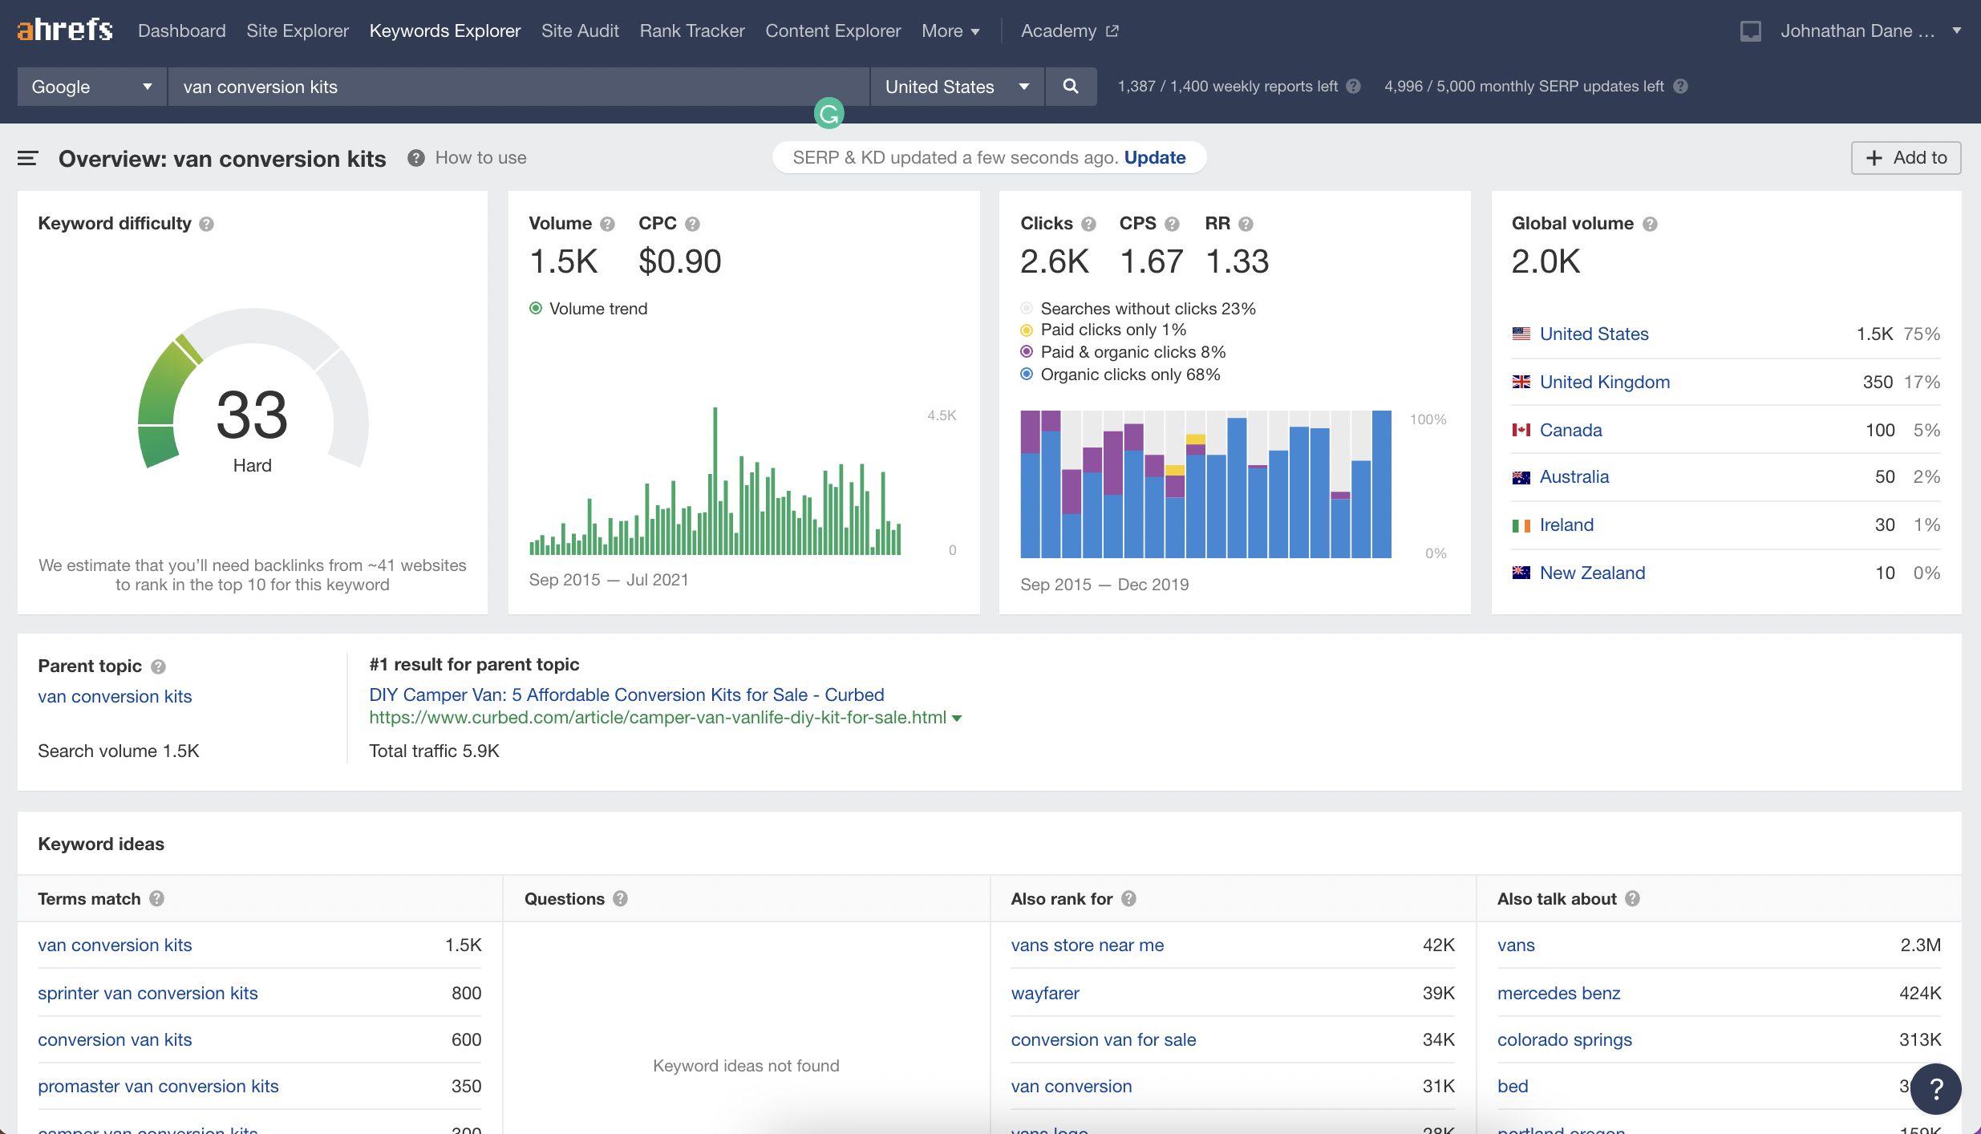Click the van conversion kits parent topic link
Screen dimensions: 1981x1134
(114, 695)
